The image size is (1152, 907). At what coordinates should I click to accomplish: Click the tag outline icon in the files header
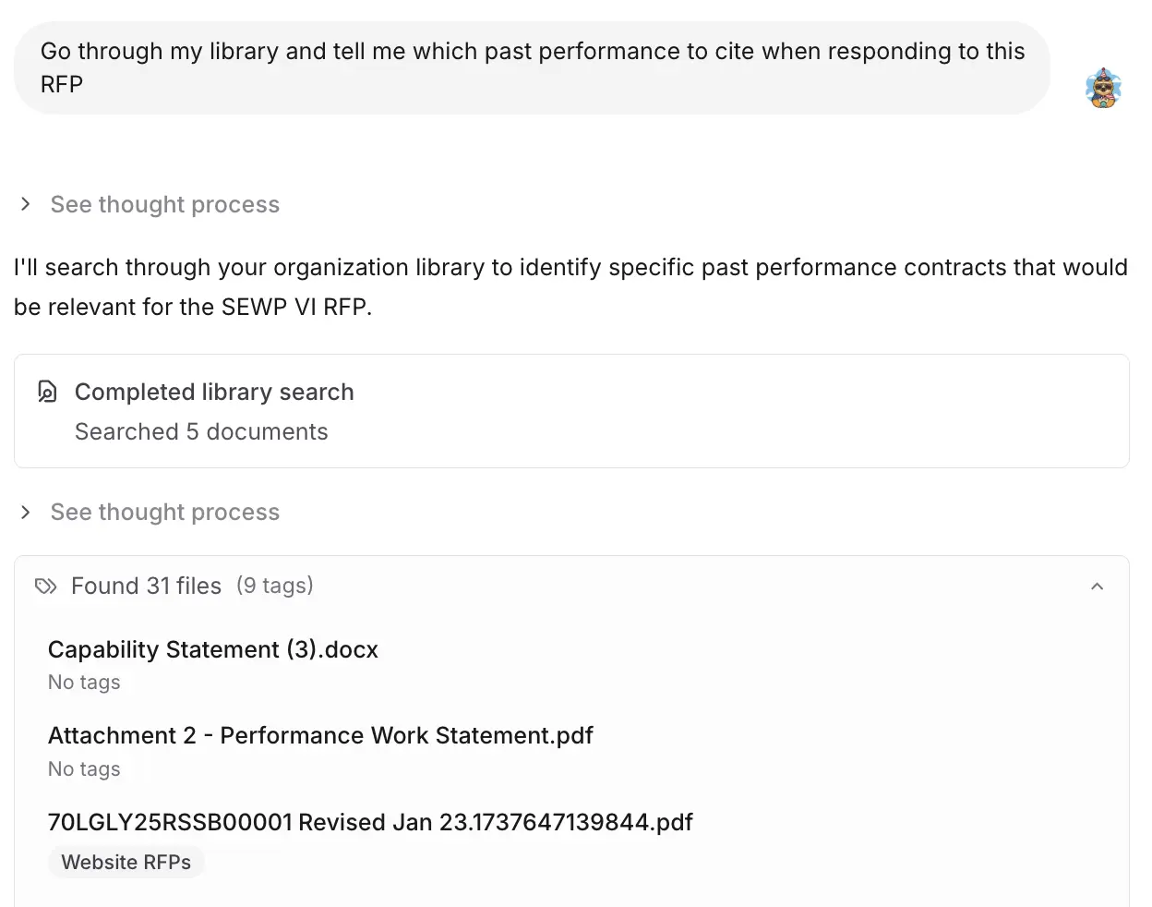point(45,586)
